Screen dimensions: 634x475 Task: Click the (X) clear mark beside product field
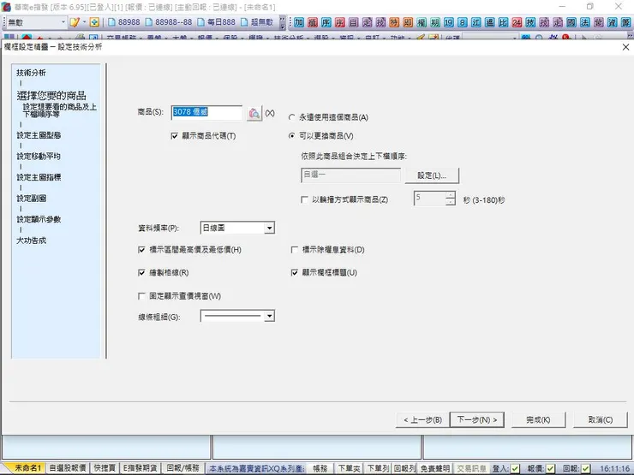[x=270, y=113]
